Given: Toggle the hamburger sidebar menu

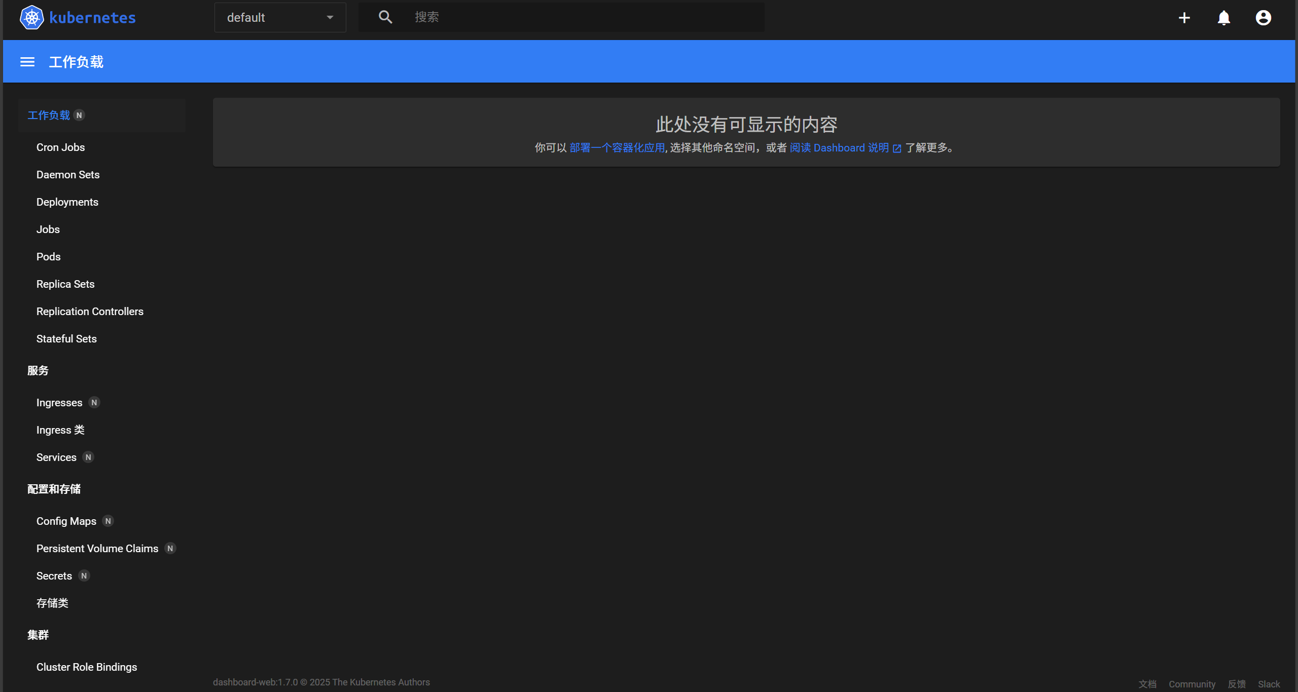Looking at the screenshot, I should click(x=27, y=62).
